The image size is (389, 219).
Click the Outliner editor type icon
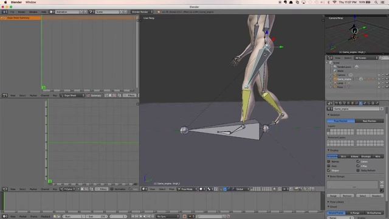330,58
